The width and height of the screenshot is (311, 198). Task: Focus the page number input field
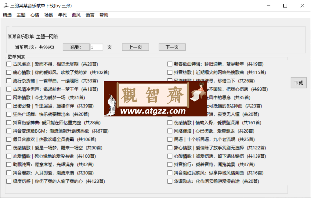click(96, 47)
